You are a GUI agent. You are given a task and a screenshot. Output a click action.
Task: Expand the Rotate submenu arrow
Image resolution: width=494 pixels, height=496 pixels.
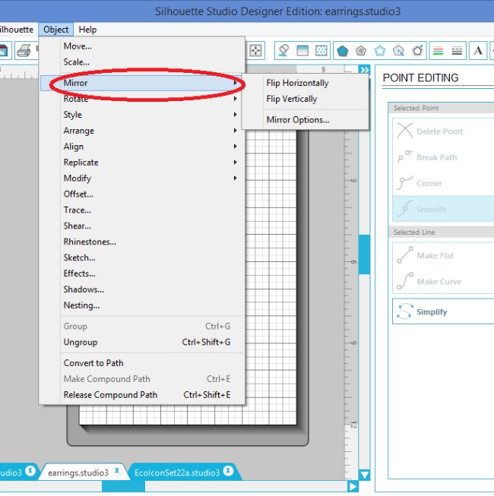pos(235,99)
